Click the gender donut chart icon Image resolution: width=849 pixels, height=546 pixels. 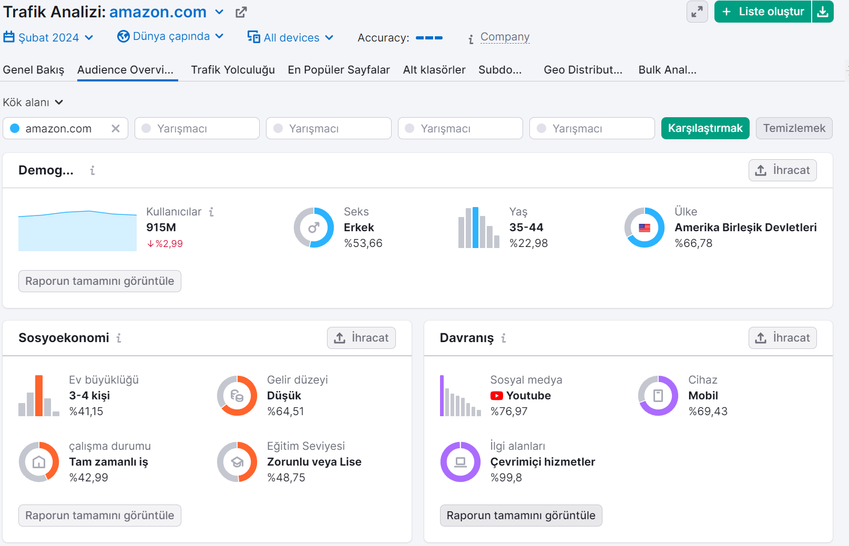pos(314,228)
